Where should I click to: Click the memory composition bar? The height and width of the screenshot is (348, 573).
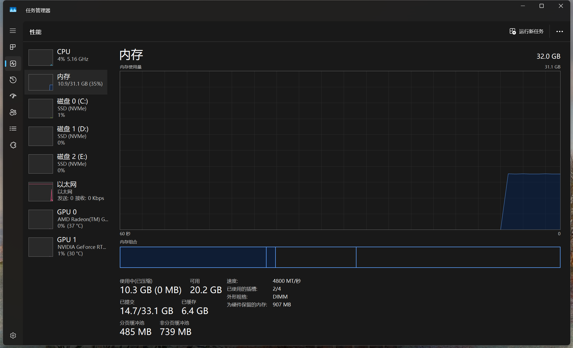pos(340,257)
